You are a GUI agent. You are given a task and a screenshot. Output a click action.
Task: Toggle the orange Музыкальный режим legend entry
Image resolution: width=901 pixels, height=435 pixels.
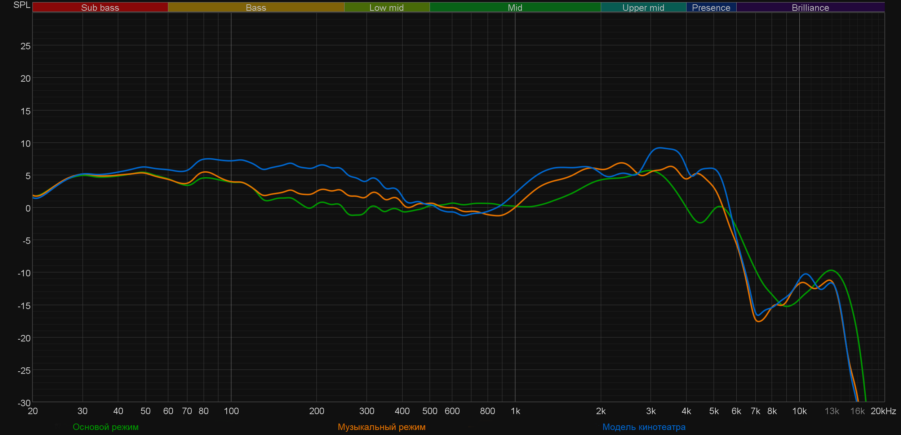(x=381, y=427)
